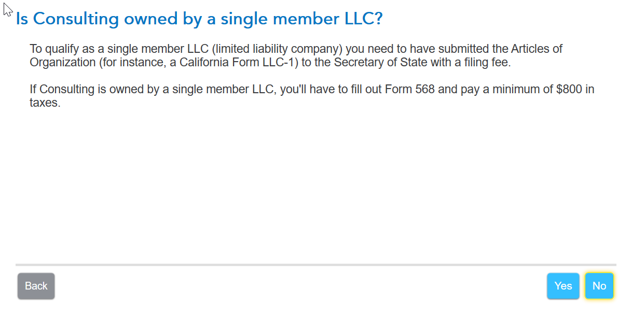Click the word "Consulting" in the blue heading
The width and height of the screenshot is (632, 318).
(x=76, y=19)
